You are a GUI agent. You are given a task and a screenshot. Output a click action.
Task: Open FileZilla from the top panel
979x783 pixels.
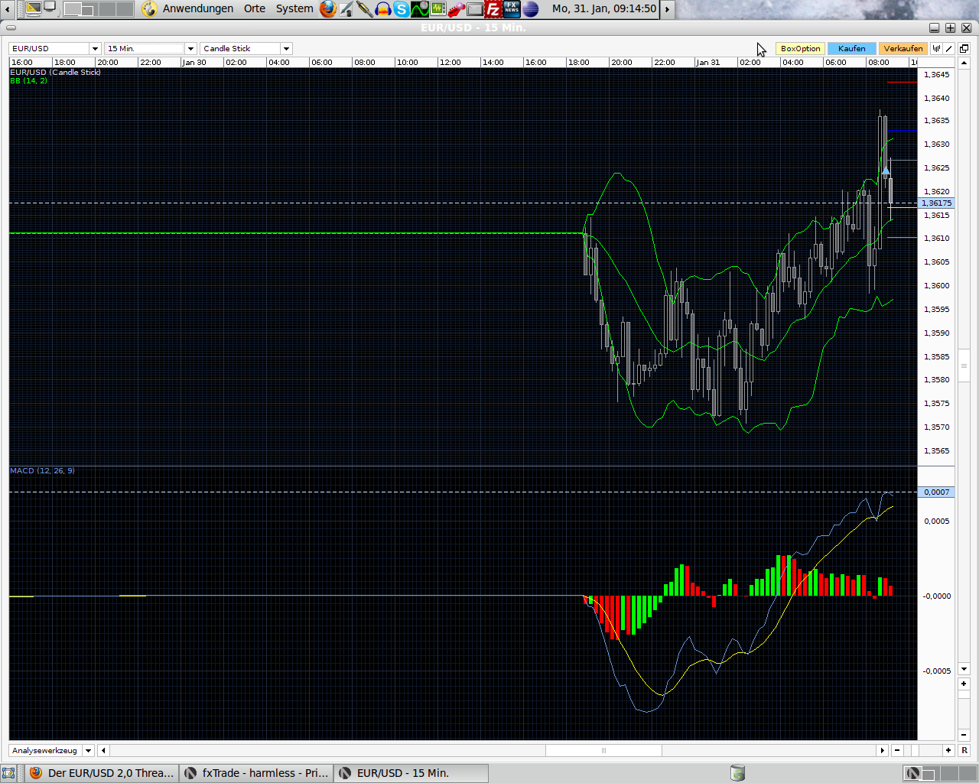[493, 9]
